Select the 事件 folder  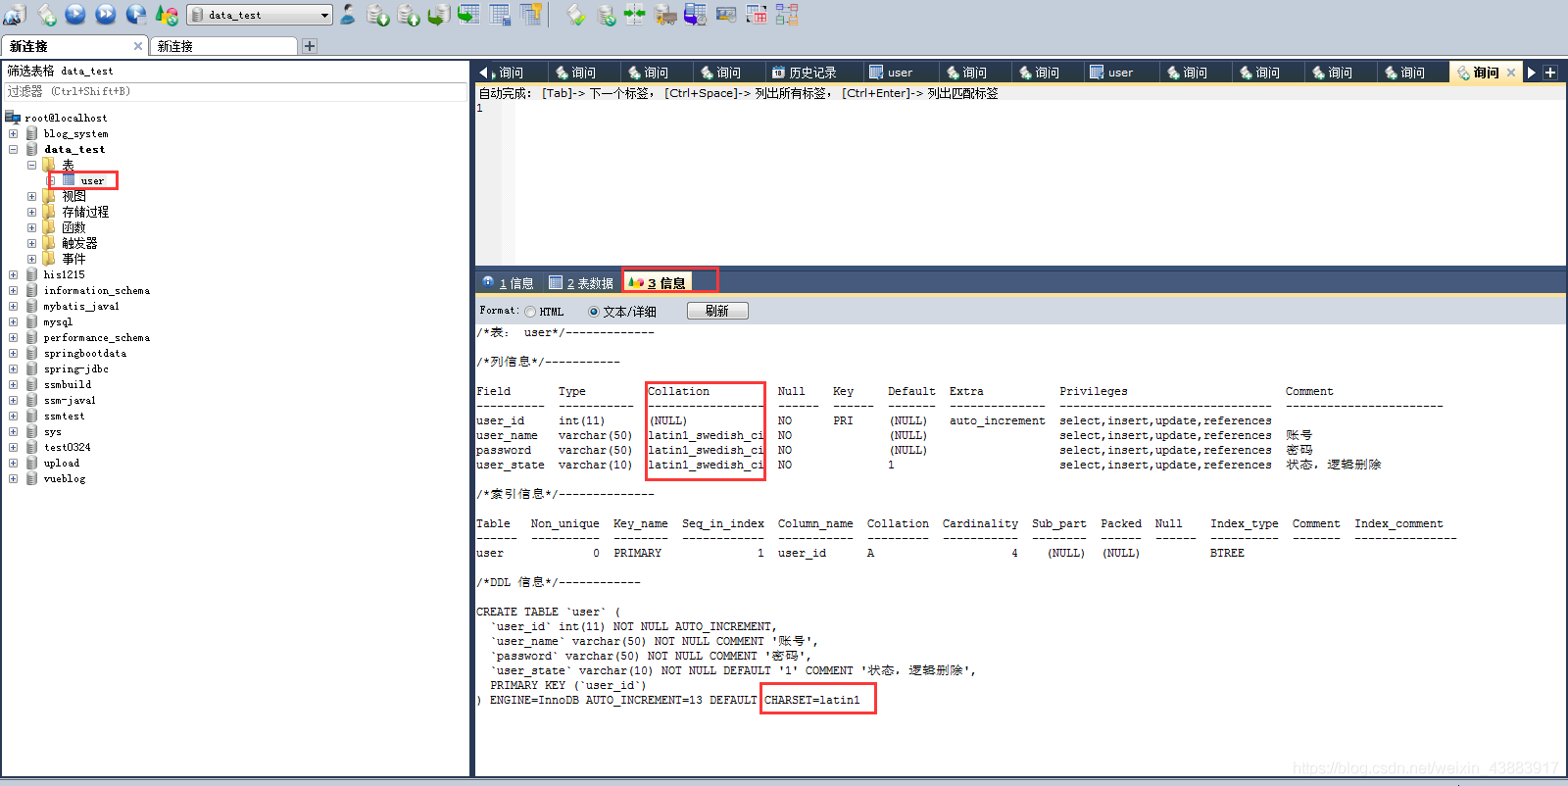(x=73, y=259)
